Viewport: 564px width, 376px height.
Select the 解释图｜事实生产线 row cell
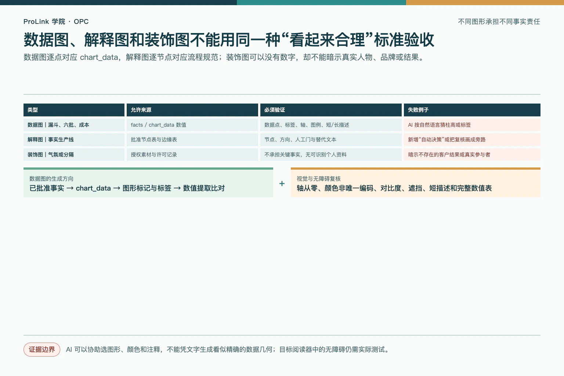[74, 140]
